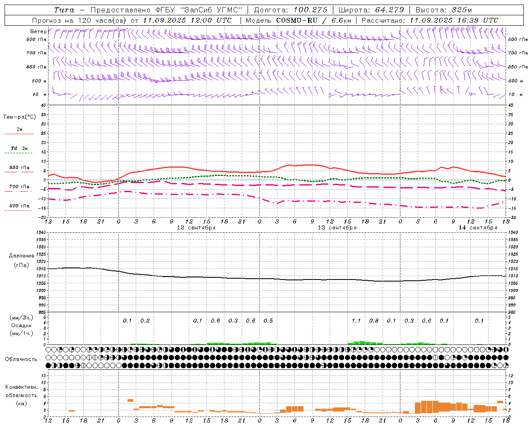
Task: Click the "(мм/3ч.)" precipitation unit label
Action: point(21,318)
